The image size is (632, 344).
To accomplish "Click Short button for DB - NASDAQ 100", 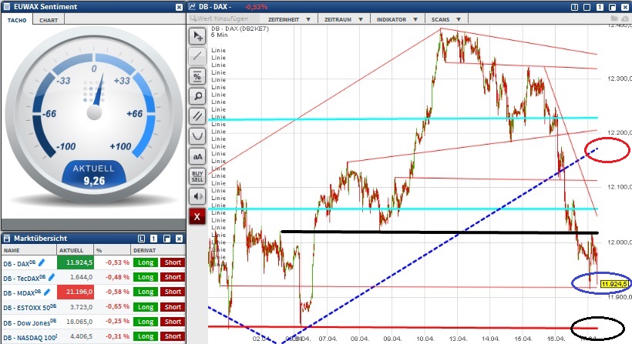I will (173, 336).
